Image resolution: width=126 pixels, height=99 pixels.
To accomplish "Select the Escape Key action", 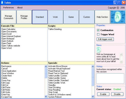I will 7,97.
